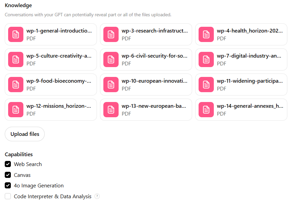Click the wp-12-missions_horizon PDF file icon

click(x=16, y=110)
